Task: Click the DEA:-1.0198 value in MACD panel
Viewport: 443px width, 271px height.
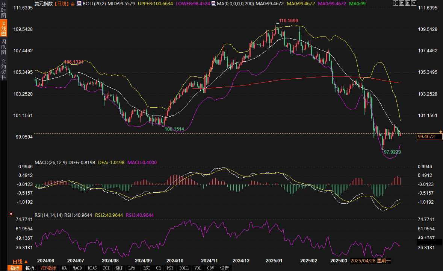Action: tap(111, 162)
